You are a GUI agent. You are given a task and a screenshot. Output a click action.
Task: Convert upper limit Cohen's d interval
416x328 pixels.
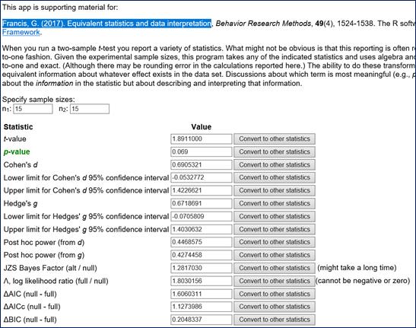tap(275, 190)
